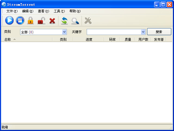This screenshot has height=131, width=174.
Task: Expand the 类别 dropdown showing 全部 (0)
Action: [x=64, y=32]
